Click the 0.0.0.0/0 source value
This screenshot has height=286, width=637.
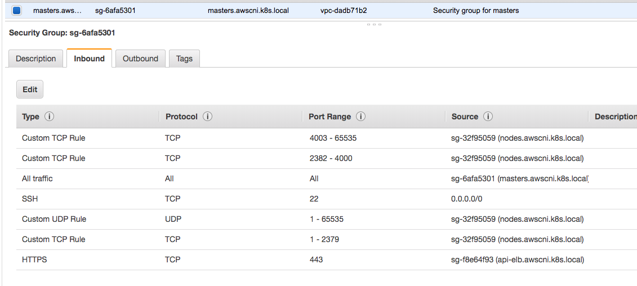tap(467, 199)
